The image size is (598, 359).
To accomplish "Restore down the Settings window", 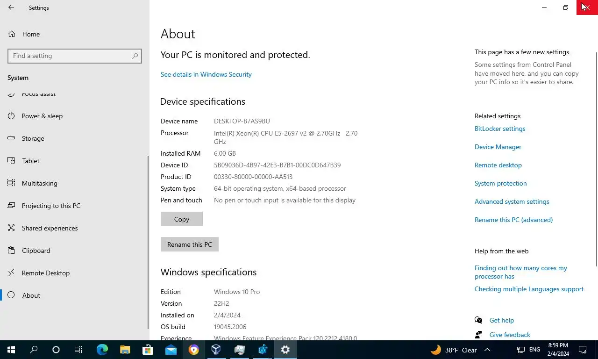I will (566, 7).
